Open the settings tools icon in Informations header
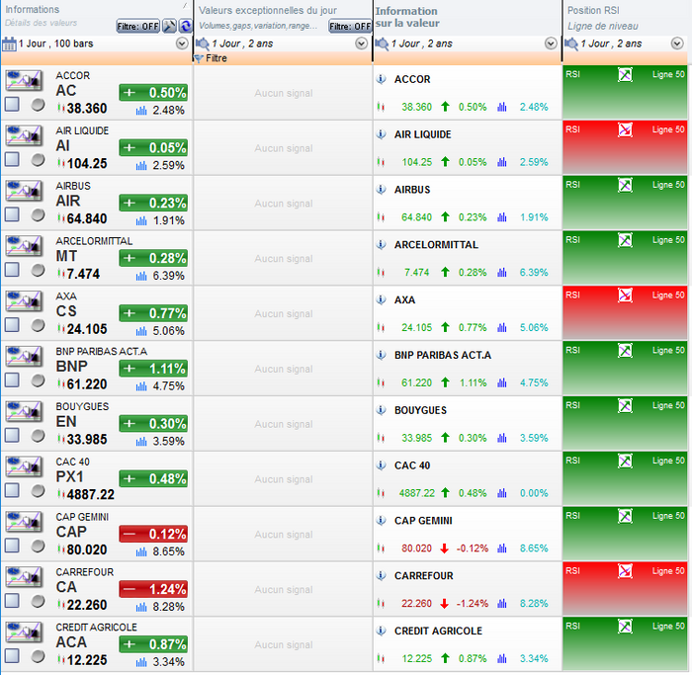This screenshot has height=675, width=692. click(169, 26)
